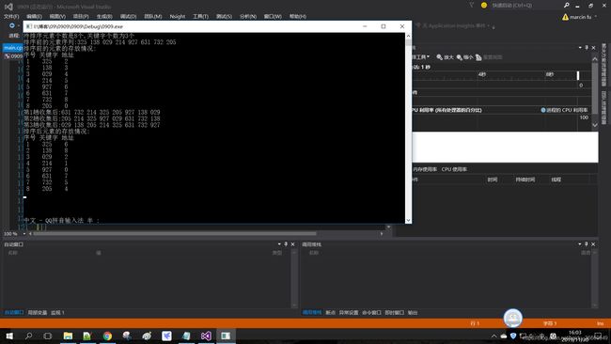Open Call Stack window options dropdown arrow

click(x=579, y=243)
